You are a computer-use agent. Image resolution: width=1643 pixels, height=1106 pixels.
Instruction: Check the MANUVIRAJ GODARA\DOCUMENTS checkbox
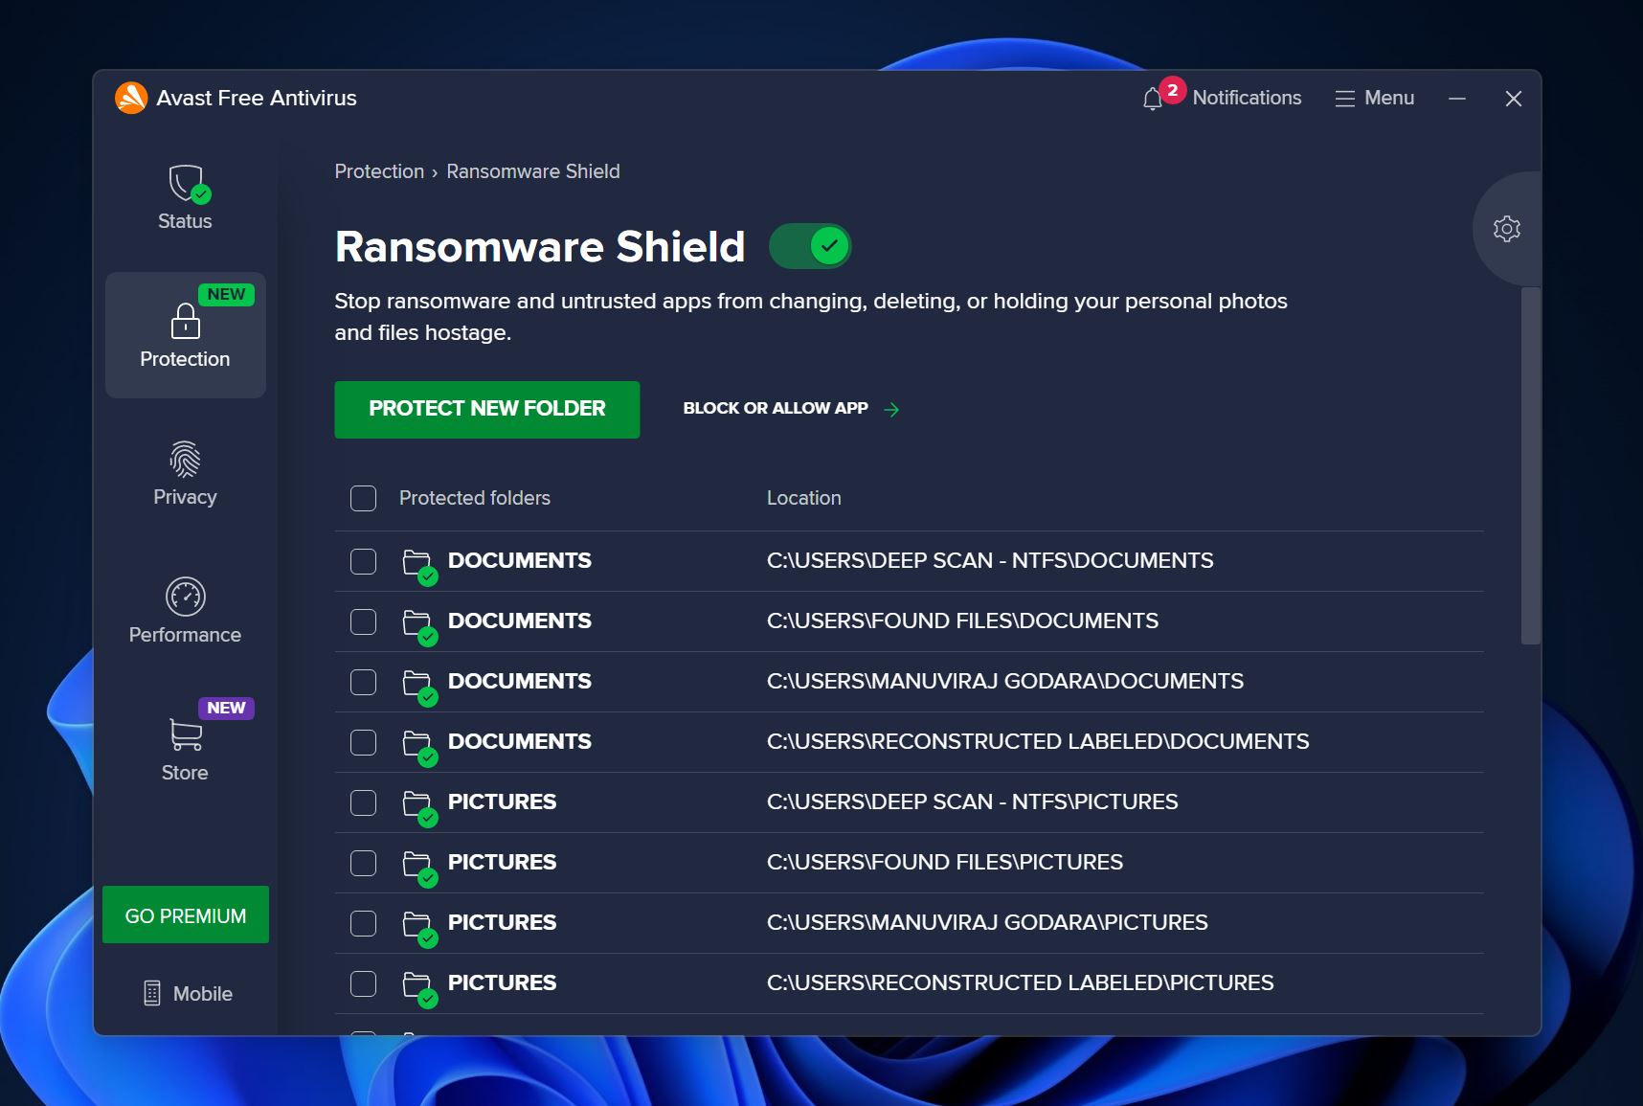[x=363, y=682]
